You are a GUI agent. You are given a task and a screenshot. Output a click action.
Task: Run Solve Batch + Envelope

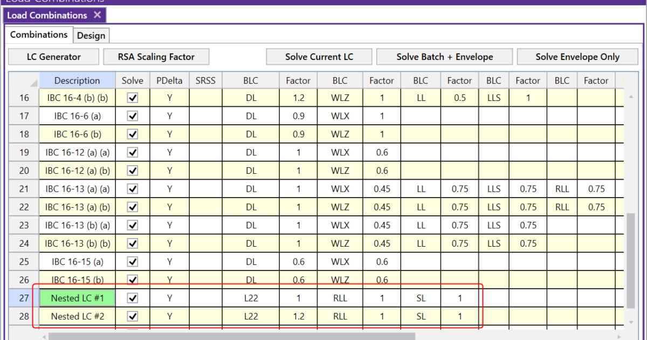click(444, 56)
